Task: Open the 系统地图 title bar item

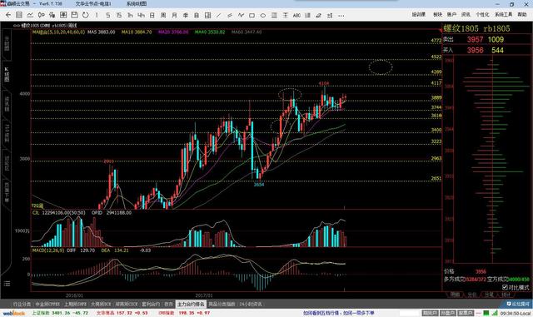Action: 137,3
